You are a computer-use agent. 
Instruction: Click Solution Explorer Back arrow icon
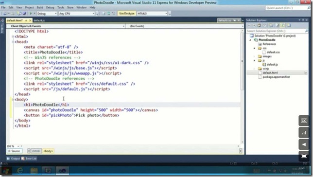(x=249, y=26)
